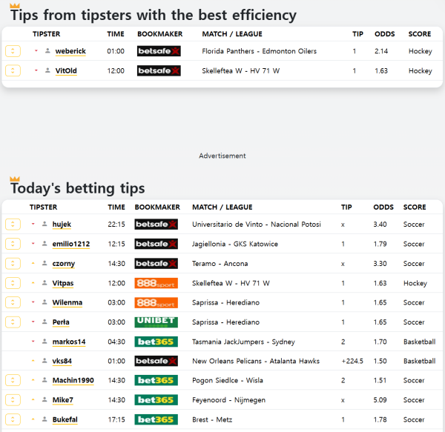The width and height of the screenshot is (445, 432).
Task: Click the person icon next to czorny
Action: 44,264
